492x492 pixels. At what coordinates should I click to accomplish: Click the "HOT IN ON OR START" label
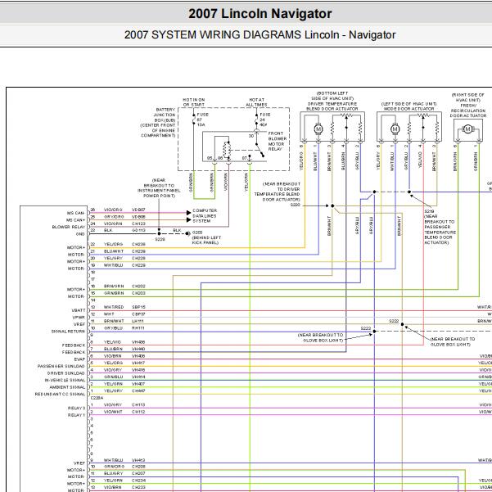point(193,102)
